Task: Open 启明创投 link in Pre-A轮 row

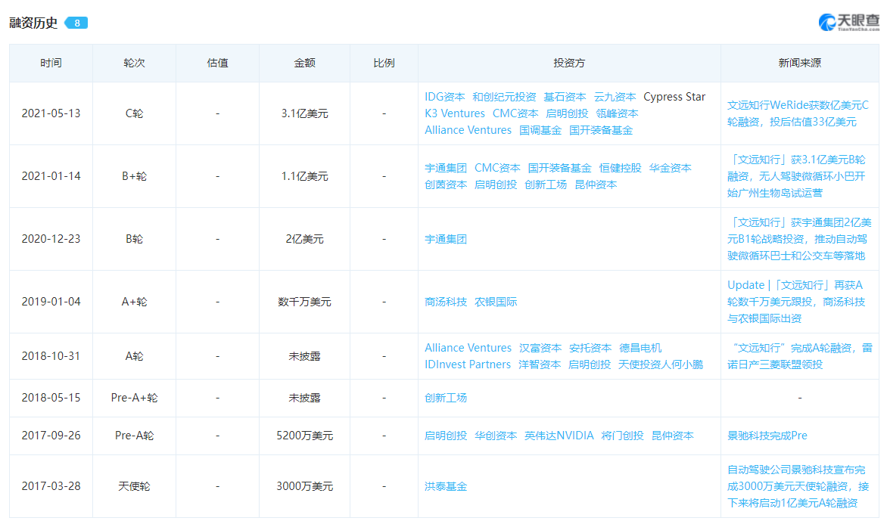Action: point(446,436)
